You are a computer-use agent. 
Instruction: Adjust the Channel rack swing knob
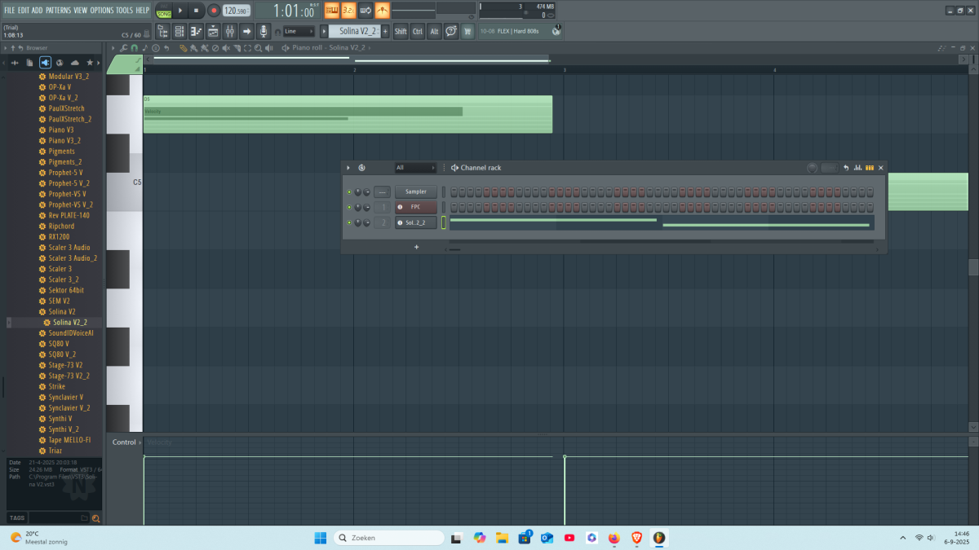click(x=812, y=168)
